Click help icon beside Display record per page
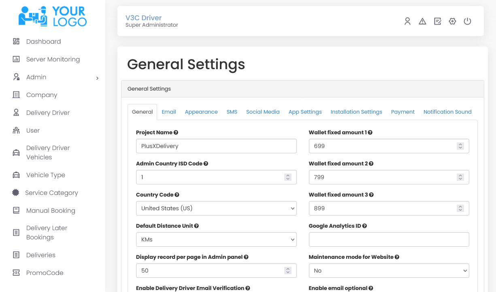Viewport: 496px width, 292px height. [x=246, y=257]
